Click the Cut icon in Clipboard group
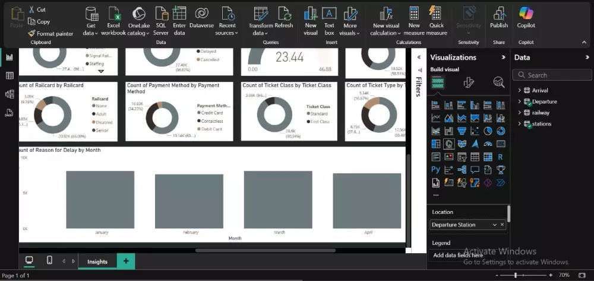Viewport: 594px width, 281px height. (31, 9)
